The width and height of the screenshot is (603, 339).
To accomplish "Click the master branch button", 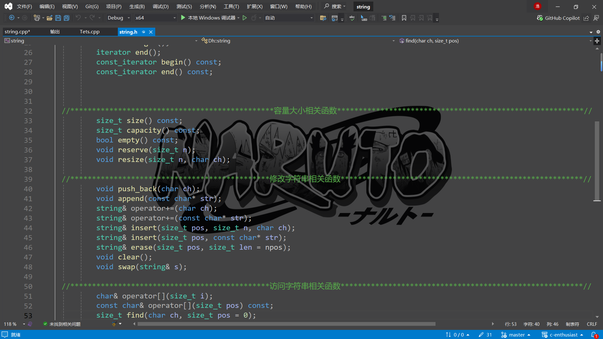I will (x=516, y=335).
